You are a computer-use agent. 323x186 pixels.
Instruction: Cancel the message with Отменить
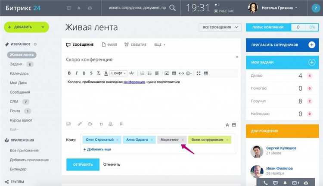pos(112,164)
